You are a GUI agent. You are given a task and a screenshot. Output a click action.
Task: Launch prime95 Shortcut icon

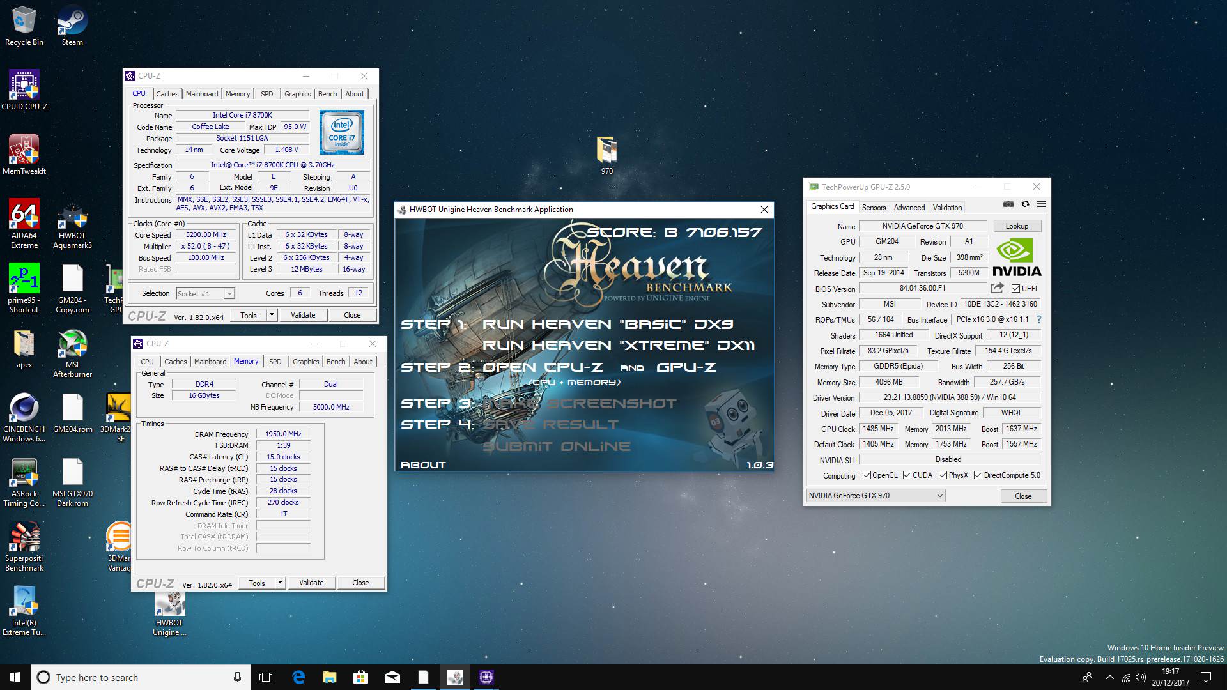coord(24,288)
